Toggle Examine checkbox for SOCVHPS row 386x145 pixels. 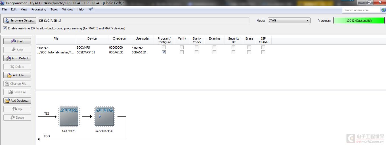click(214, 47)
